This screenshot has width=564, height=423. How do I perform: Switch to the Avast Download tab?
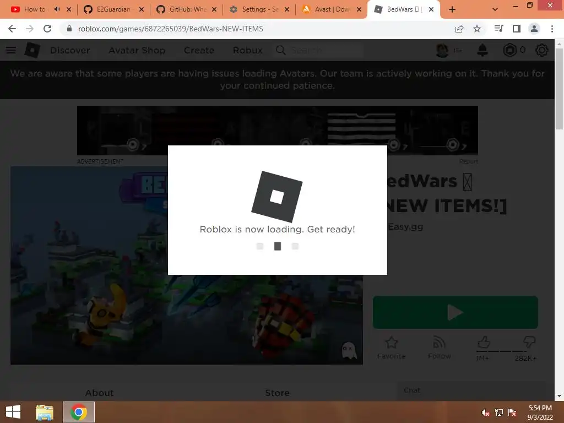point(332,9)
